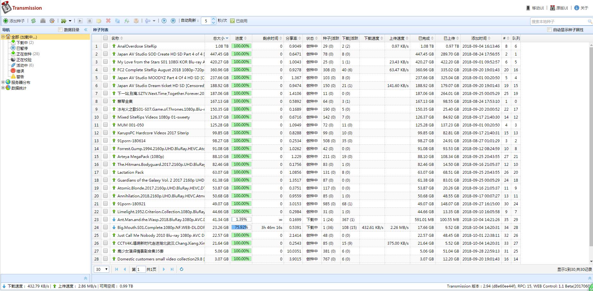Sort by 状态 column header
The width and height of the screenshot is (593, 291).
pyautogui.click(x=312, y=38)
